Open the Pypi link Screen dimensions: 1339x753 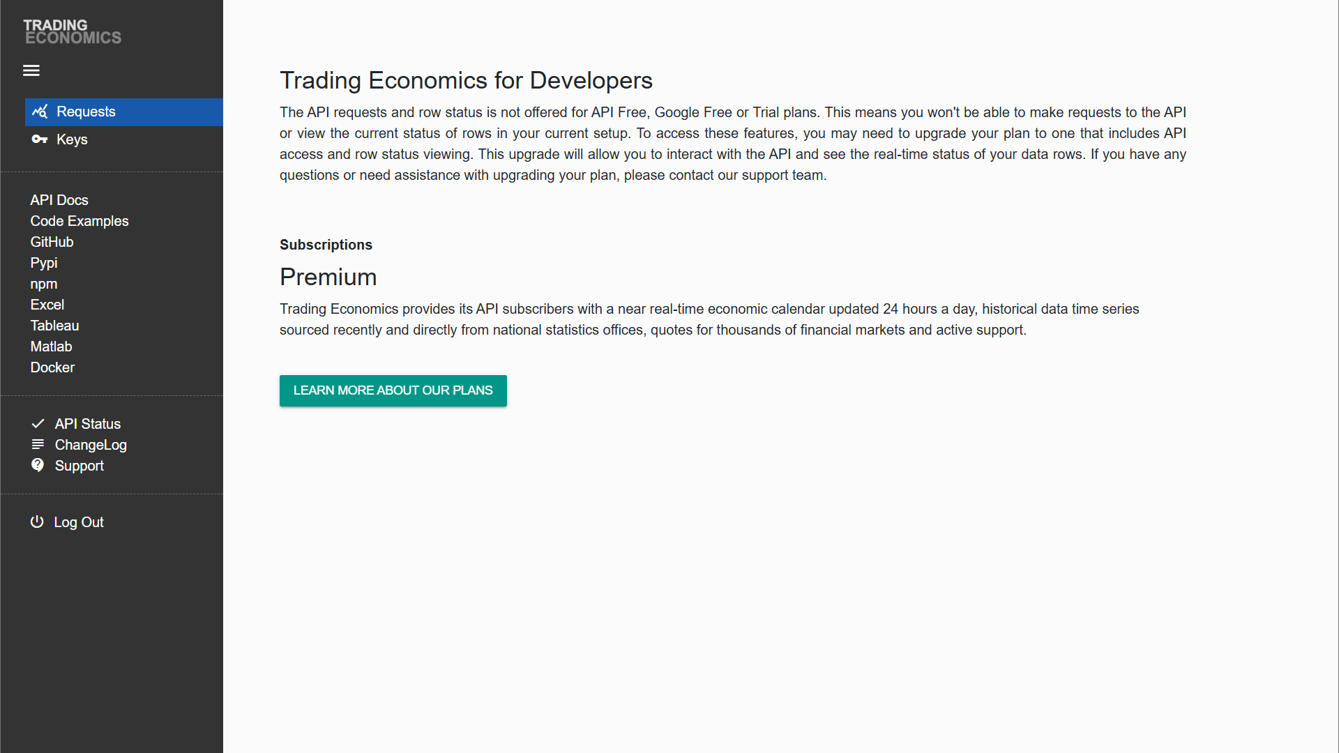(44, 263)
